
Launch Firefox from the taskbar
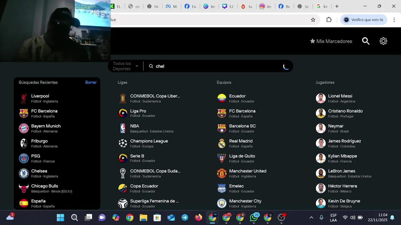pyautogui.click(x=199, y=217)
